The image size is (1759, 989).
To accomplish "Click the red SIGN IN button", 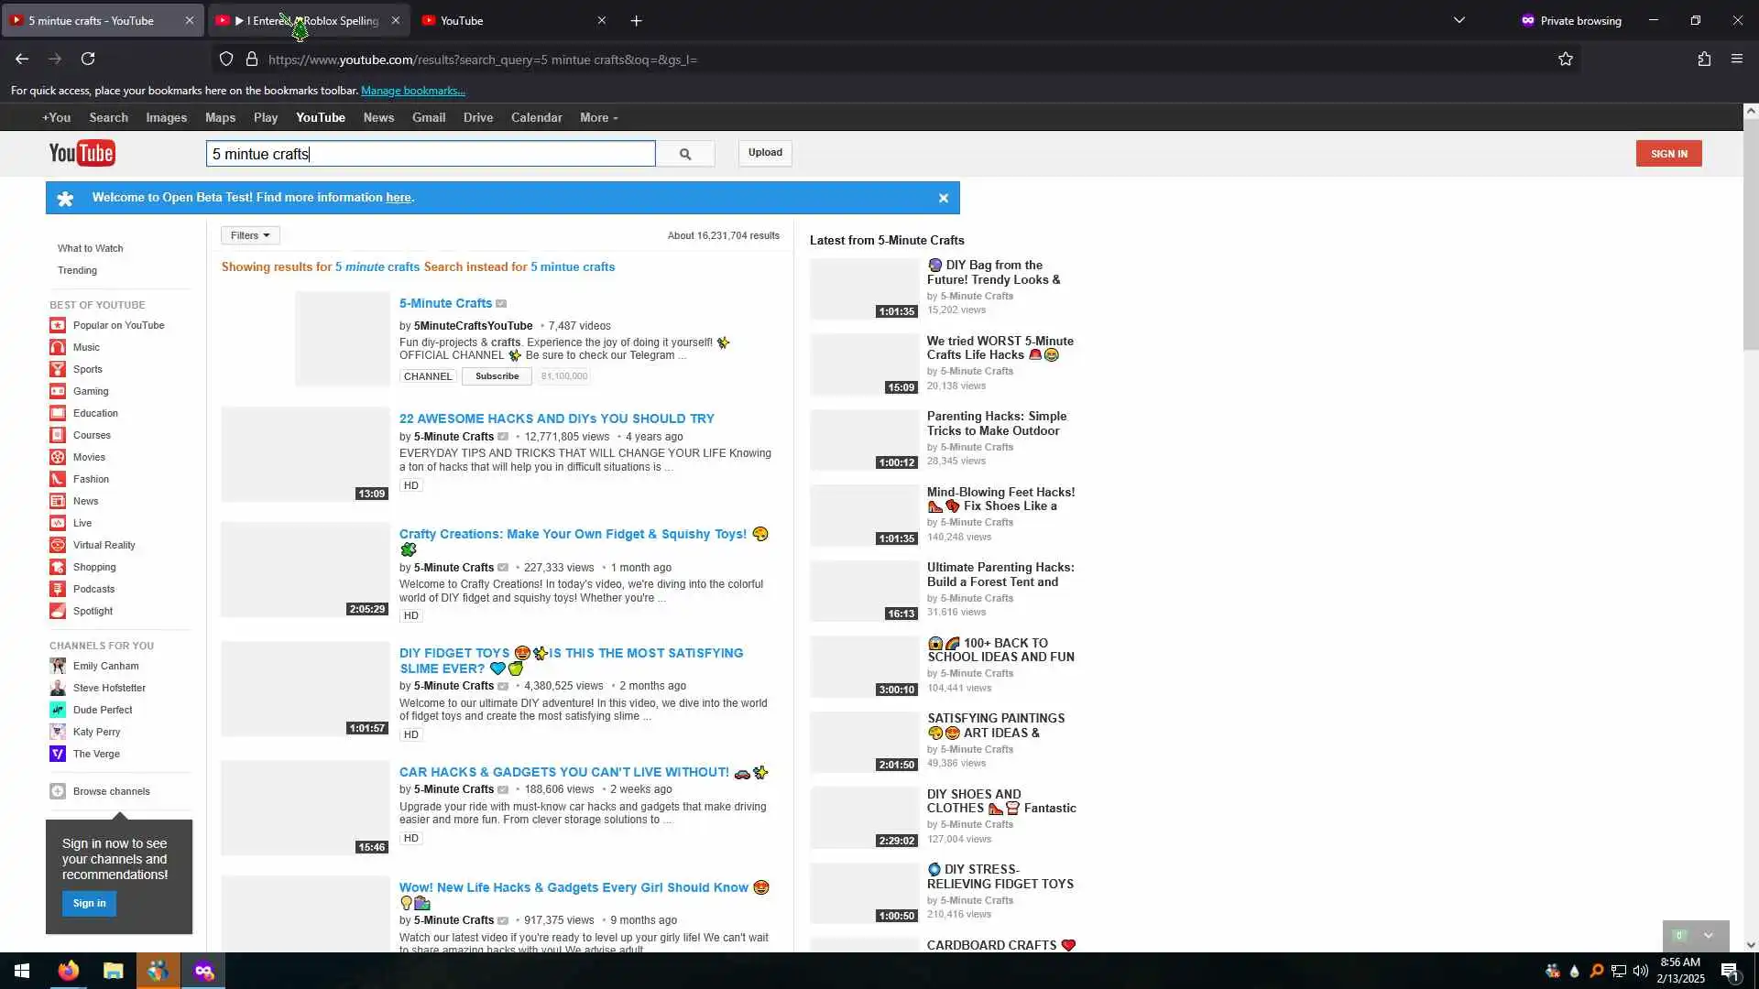I will (x=1668, y=154).
